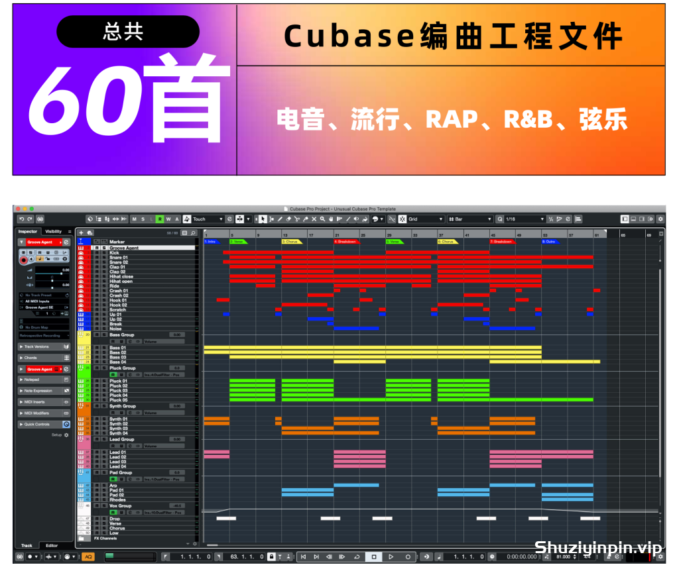The image size is (679, 573).
Task: Click the Record transport button
Action: 408,557
